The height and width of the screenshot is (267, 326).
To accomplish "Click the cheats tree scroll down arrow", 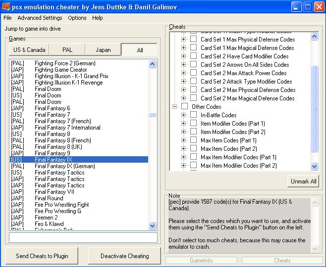I will tap(314, 166).
